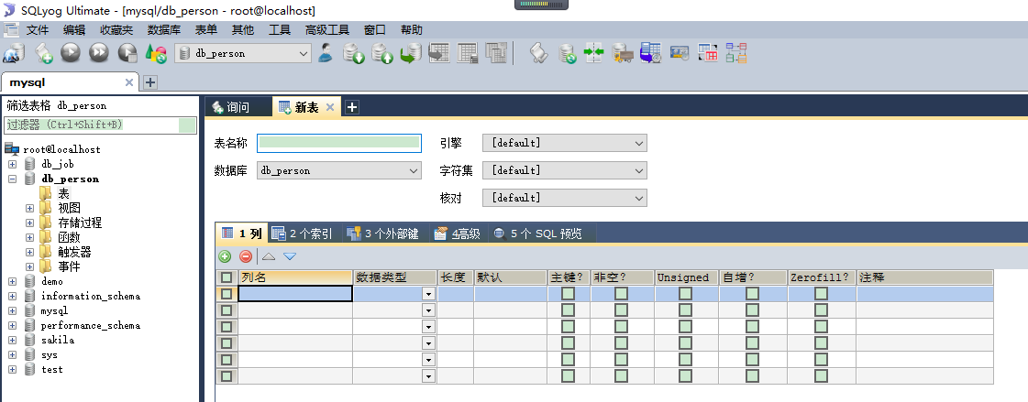Viewport: 1028px width, 402px height.
Task: Close the mysql connection tab
Action: (x=129, y=82)
